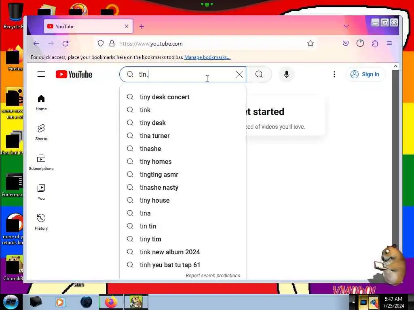Open YouTube settings three-dot menu
This screenshot has height=310, width=414.
[334, 74]
